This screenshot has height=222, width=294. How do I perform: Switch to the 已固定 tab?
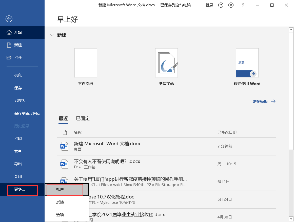pos(83,118)
